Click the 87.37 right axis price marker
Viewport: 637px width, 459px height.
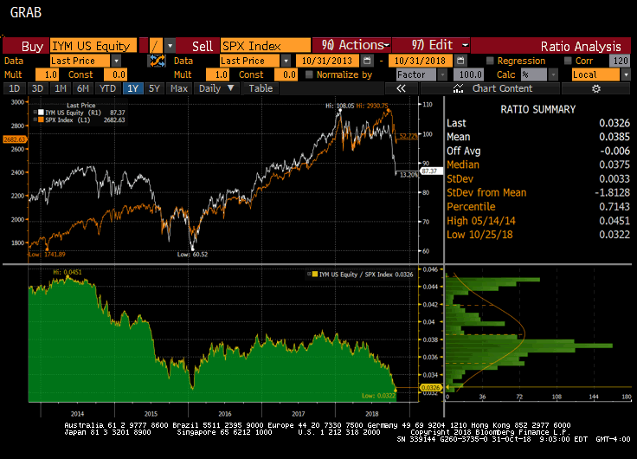click(x=431, y=171)
